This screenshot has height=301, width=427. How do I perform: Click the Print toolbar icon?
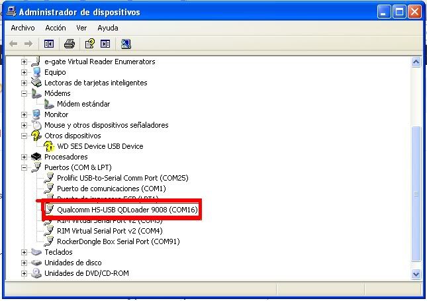pyautogui.click(x=69, y=44)
